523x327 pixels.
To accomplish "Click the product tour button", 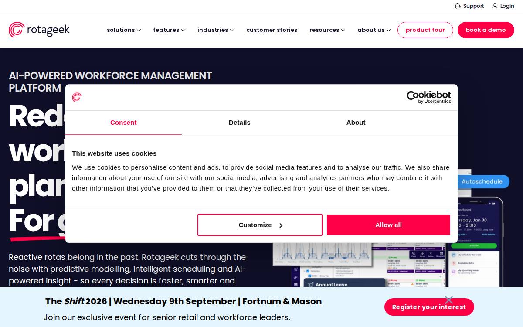I will point(425,30).
